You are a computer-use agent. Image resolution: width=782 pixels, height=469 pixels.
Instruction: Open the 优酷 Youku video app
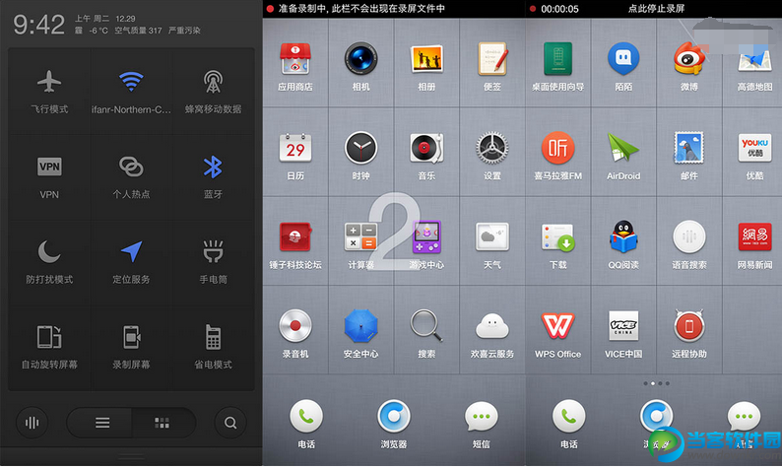click(x=755, y=148)
